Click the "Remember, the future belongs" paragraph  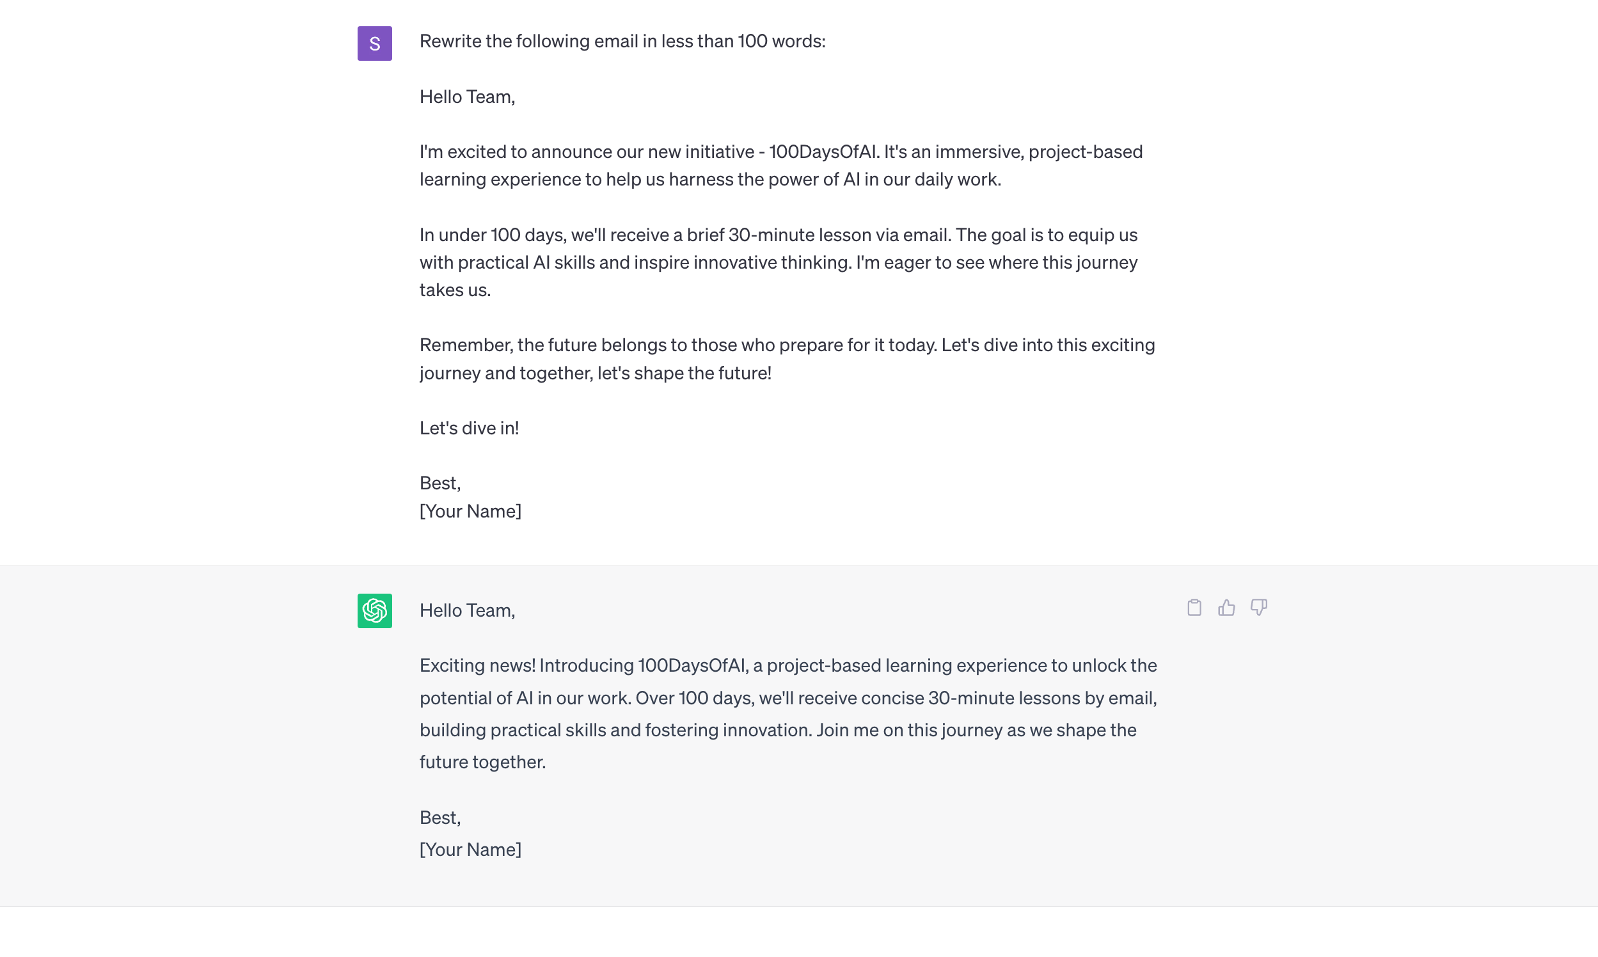pyautogui.click(x=787, y=358)
